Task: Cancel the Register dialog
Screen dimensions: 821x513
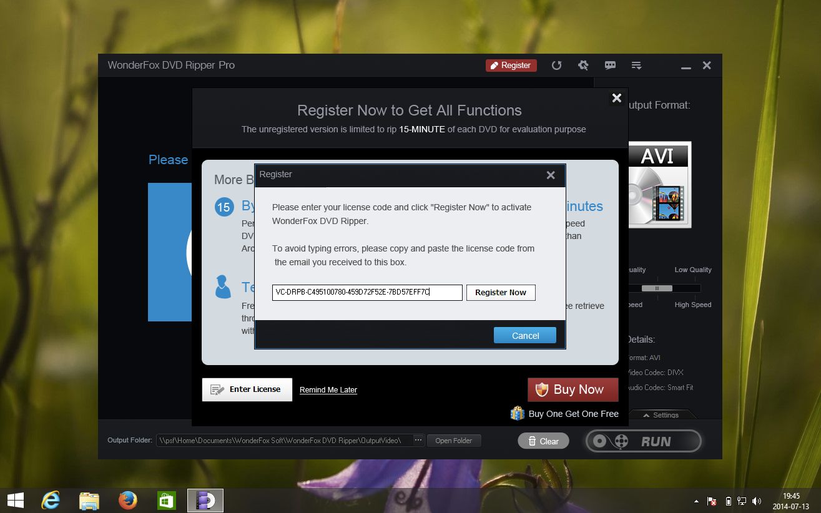Action: click(525, 335)
